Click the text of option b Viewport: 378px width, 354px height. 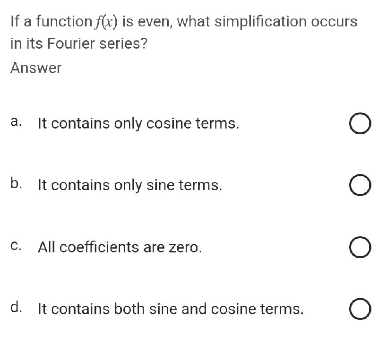[x=129, y=185]
